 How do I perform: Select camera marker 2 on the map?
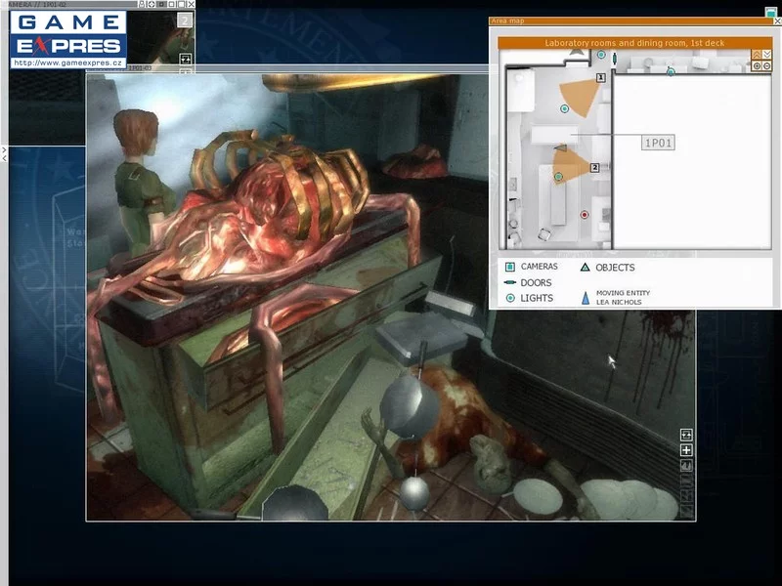(594, 168)
